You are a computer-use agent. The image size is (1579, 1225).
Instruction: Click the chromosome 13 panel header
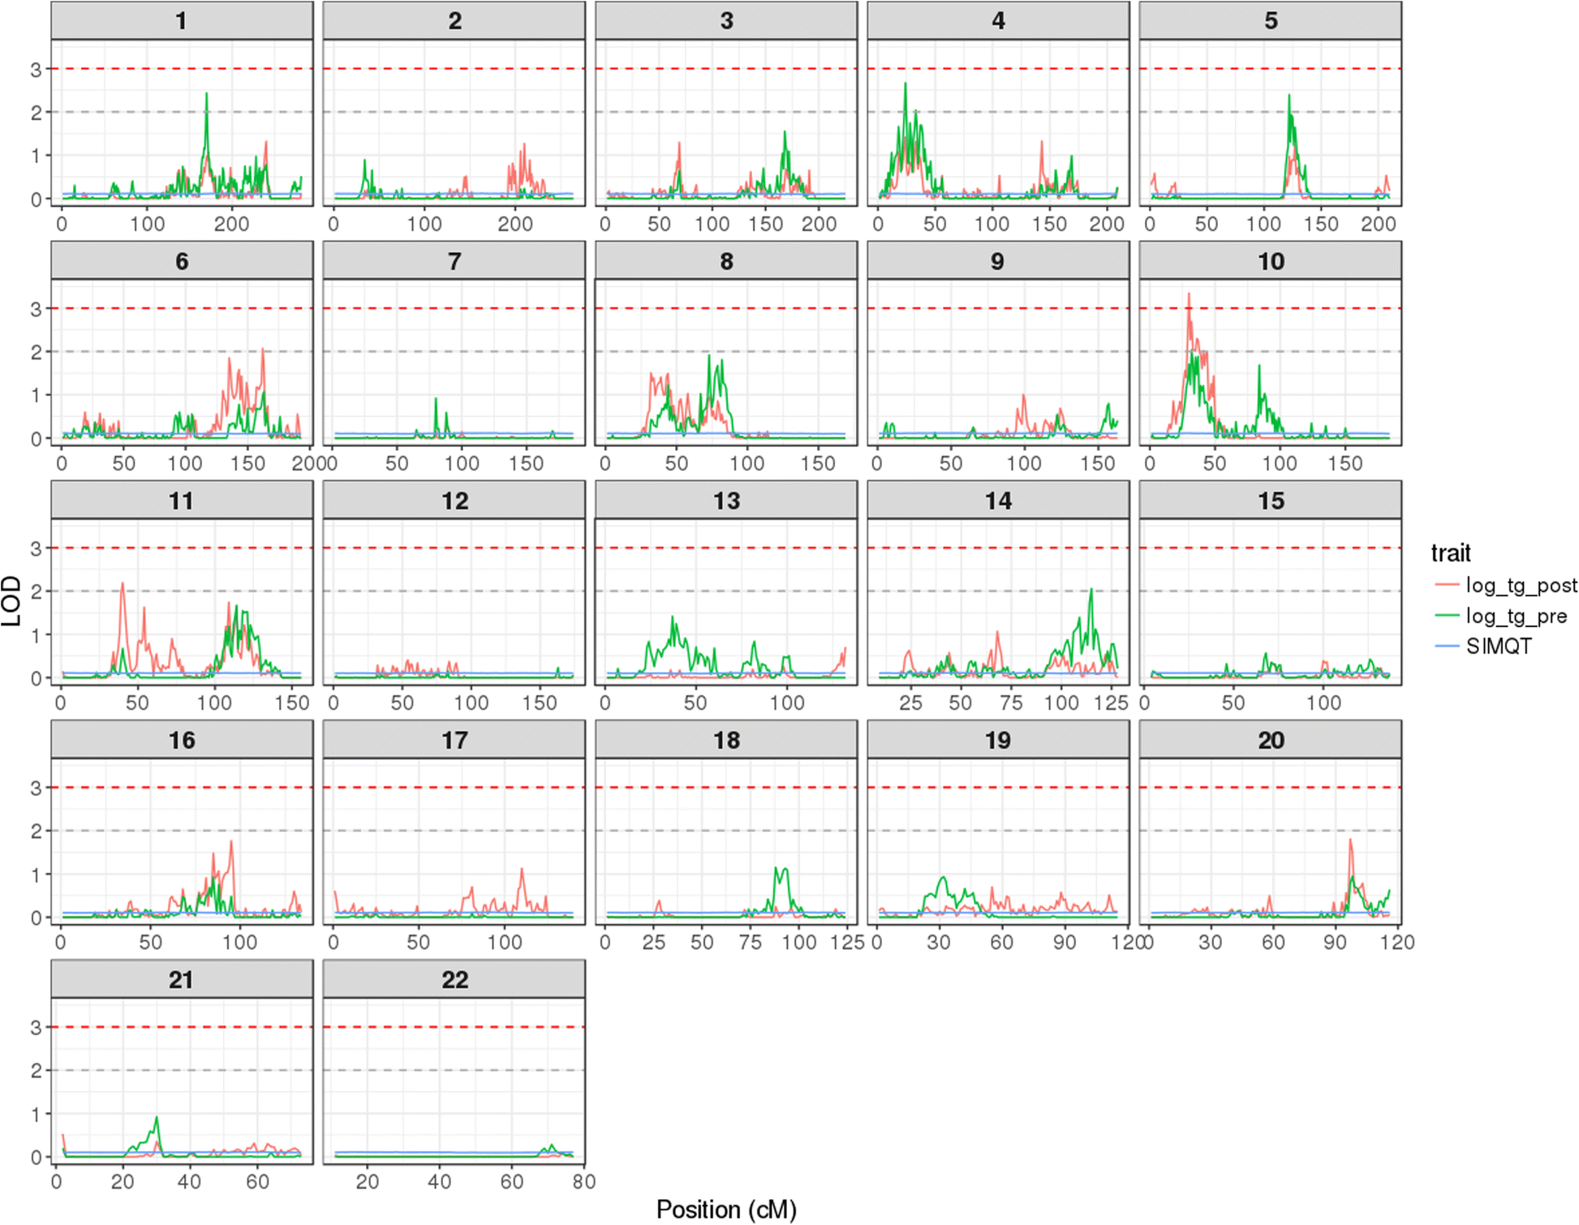726,500
